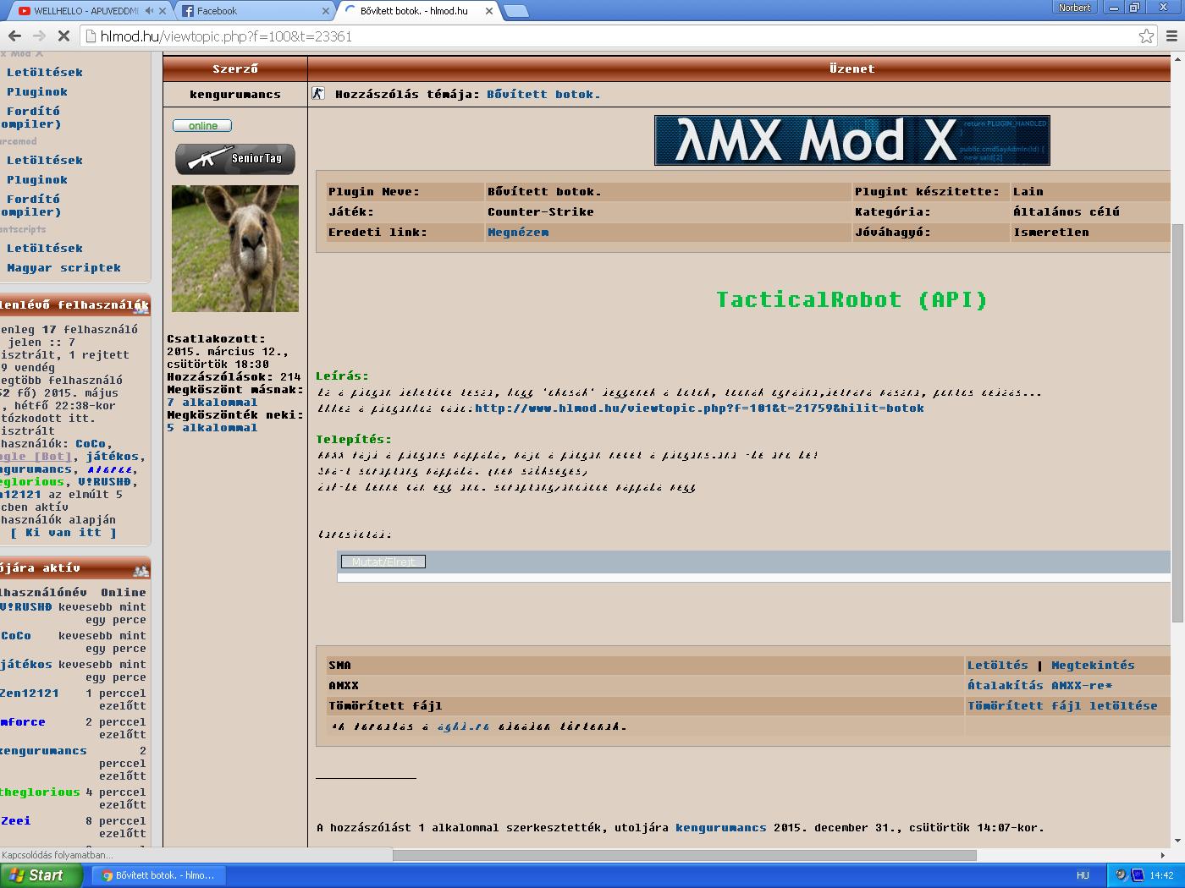Viewport: 1185px width, 888px height.
Task: Click the TacticalRobot (API) heading
Action: click(852, 299)
